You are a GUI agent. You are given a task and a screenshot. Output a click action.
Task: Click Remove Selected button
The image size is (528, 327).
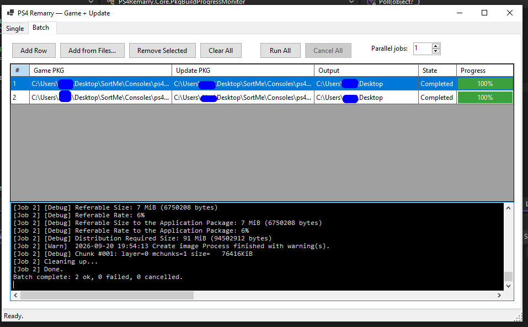tap(162, 51)
